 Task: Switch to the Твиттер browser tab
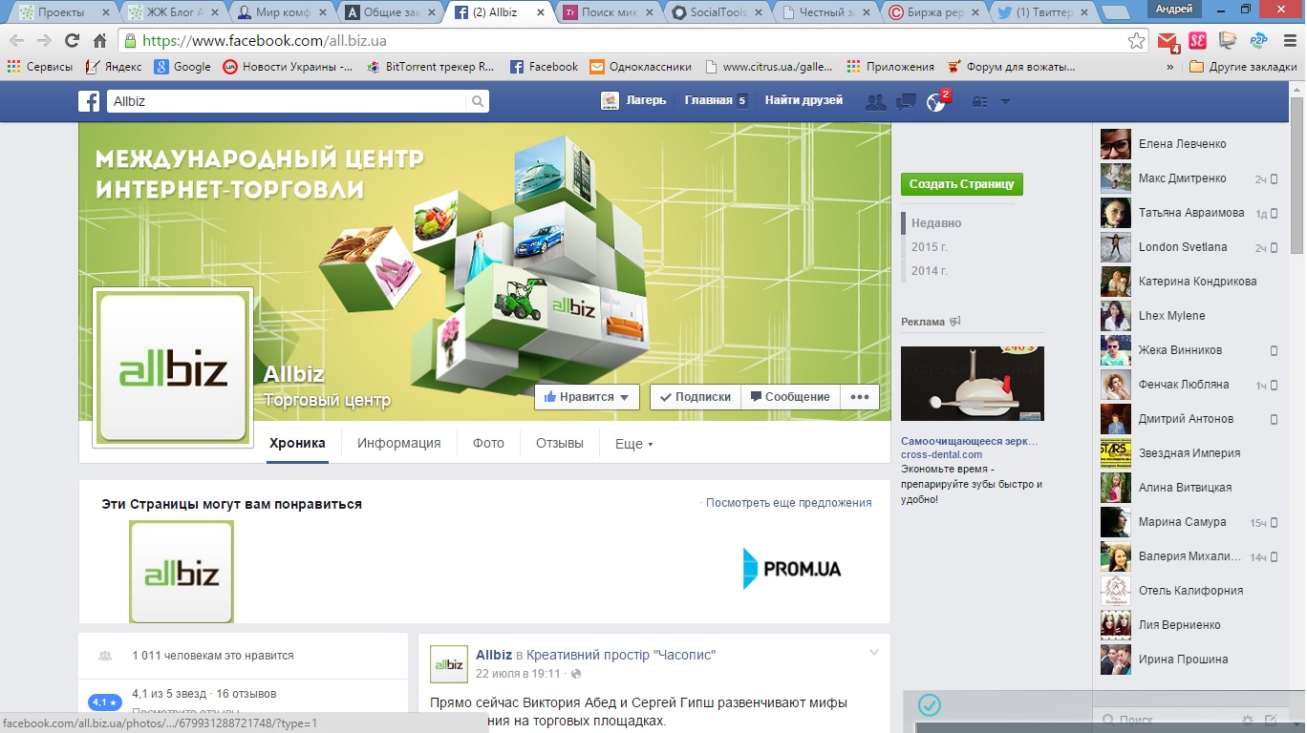[1041, 12]
